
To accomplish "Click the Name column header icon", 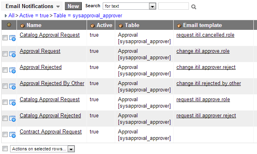I will point(22,25).
